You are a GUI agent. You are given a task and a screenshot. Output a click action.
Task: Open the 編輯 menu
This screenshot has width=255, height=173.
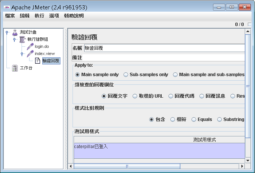(25, 16)
